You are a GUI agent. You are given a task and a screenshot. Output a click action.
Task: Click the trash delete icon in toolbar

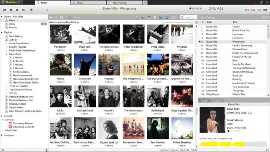(155, 17)
